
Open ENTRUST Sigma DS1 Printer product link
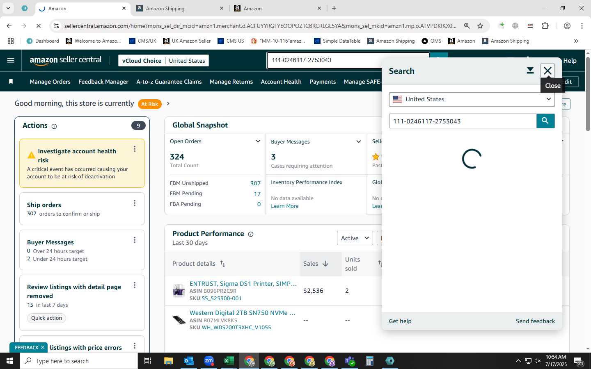click(243, 284)
